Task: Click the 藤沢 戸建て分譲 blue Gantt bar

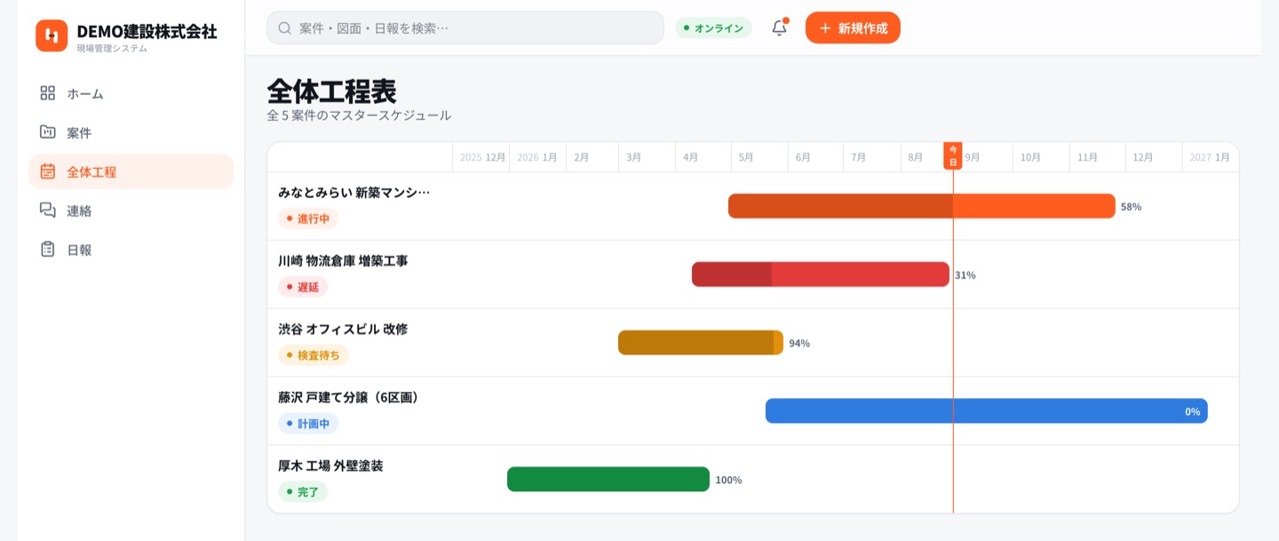Action: coord(987,411)
